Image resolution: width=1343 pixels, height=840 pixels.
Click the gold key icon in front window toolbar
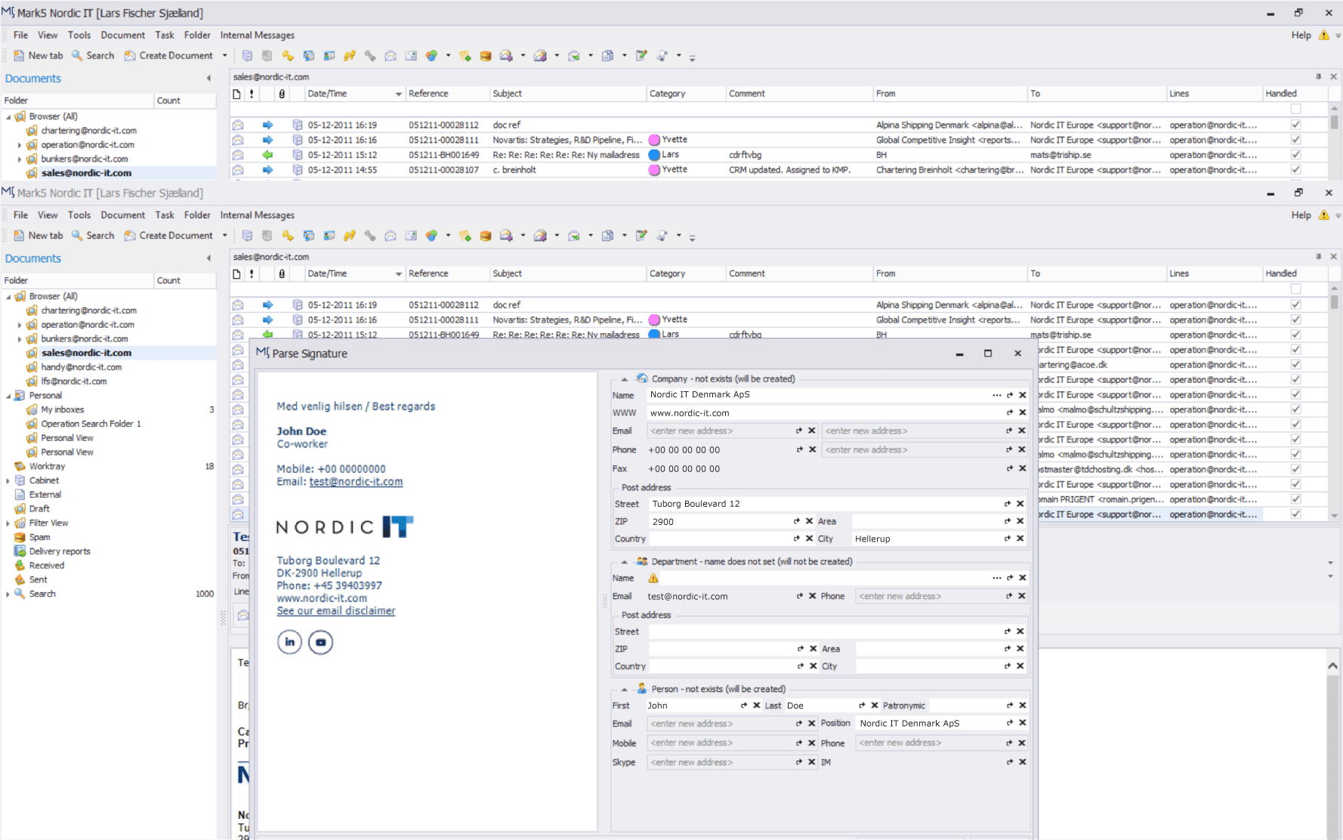(x=288, y=236)
